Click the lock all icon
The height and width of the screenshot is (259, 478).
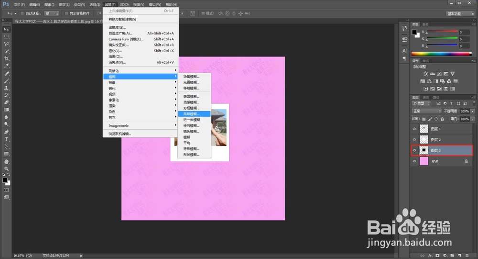tap(442, 119)
